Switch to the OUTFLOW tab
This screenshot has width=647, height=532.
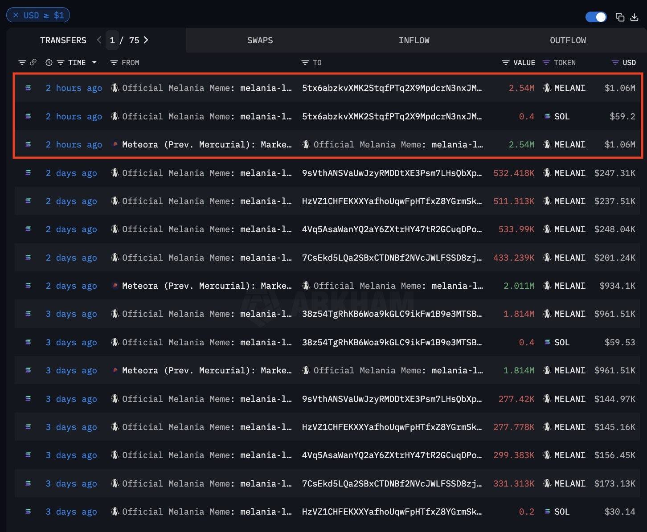click(568, 40)
